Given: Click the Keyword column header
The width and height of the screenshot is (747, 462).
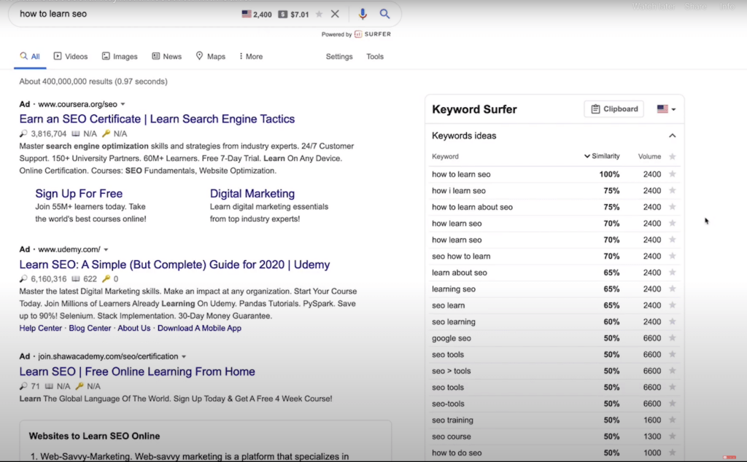Looking at the screenshot, I should pos(445,157).
